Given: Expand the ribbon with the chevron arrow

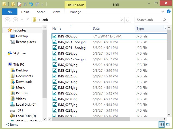Looking at the screenshot, I should 163,11.
